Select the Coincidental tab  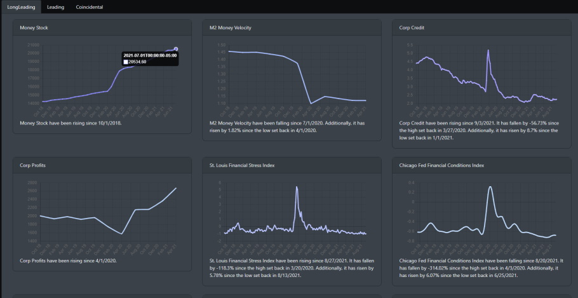click(90, 7)
